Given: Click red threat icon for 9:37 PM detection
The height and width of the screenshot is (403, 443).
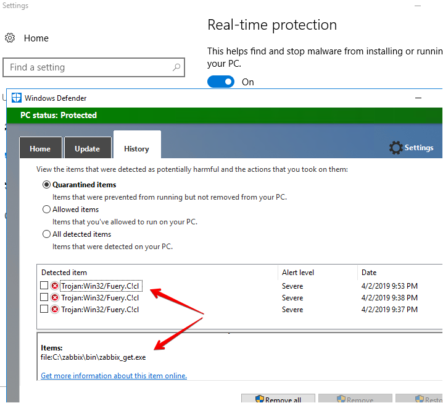Looking at the screenshot, I should [55, 309].
